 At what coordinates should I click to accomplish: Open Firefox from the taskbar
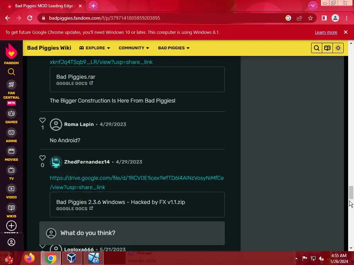(30, 258)
